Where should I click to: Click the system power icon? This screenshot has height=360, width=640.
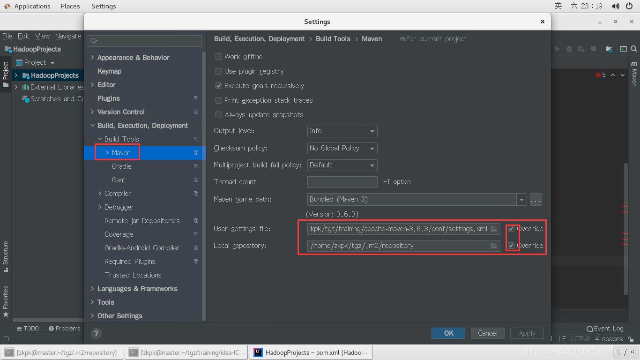(x=629, y=6)
